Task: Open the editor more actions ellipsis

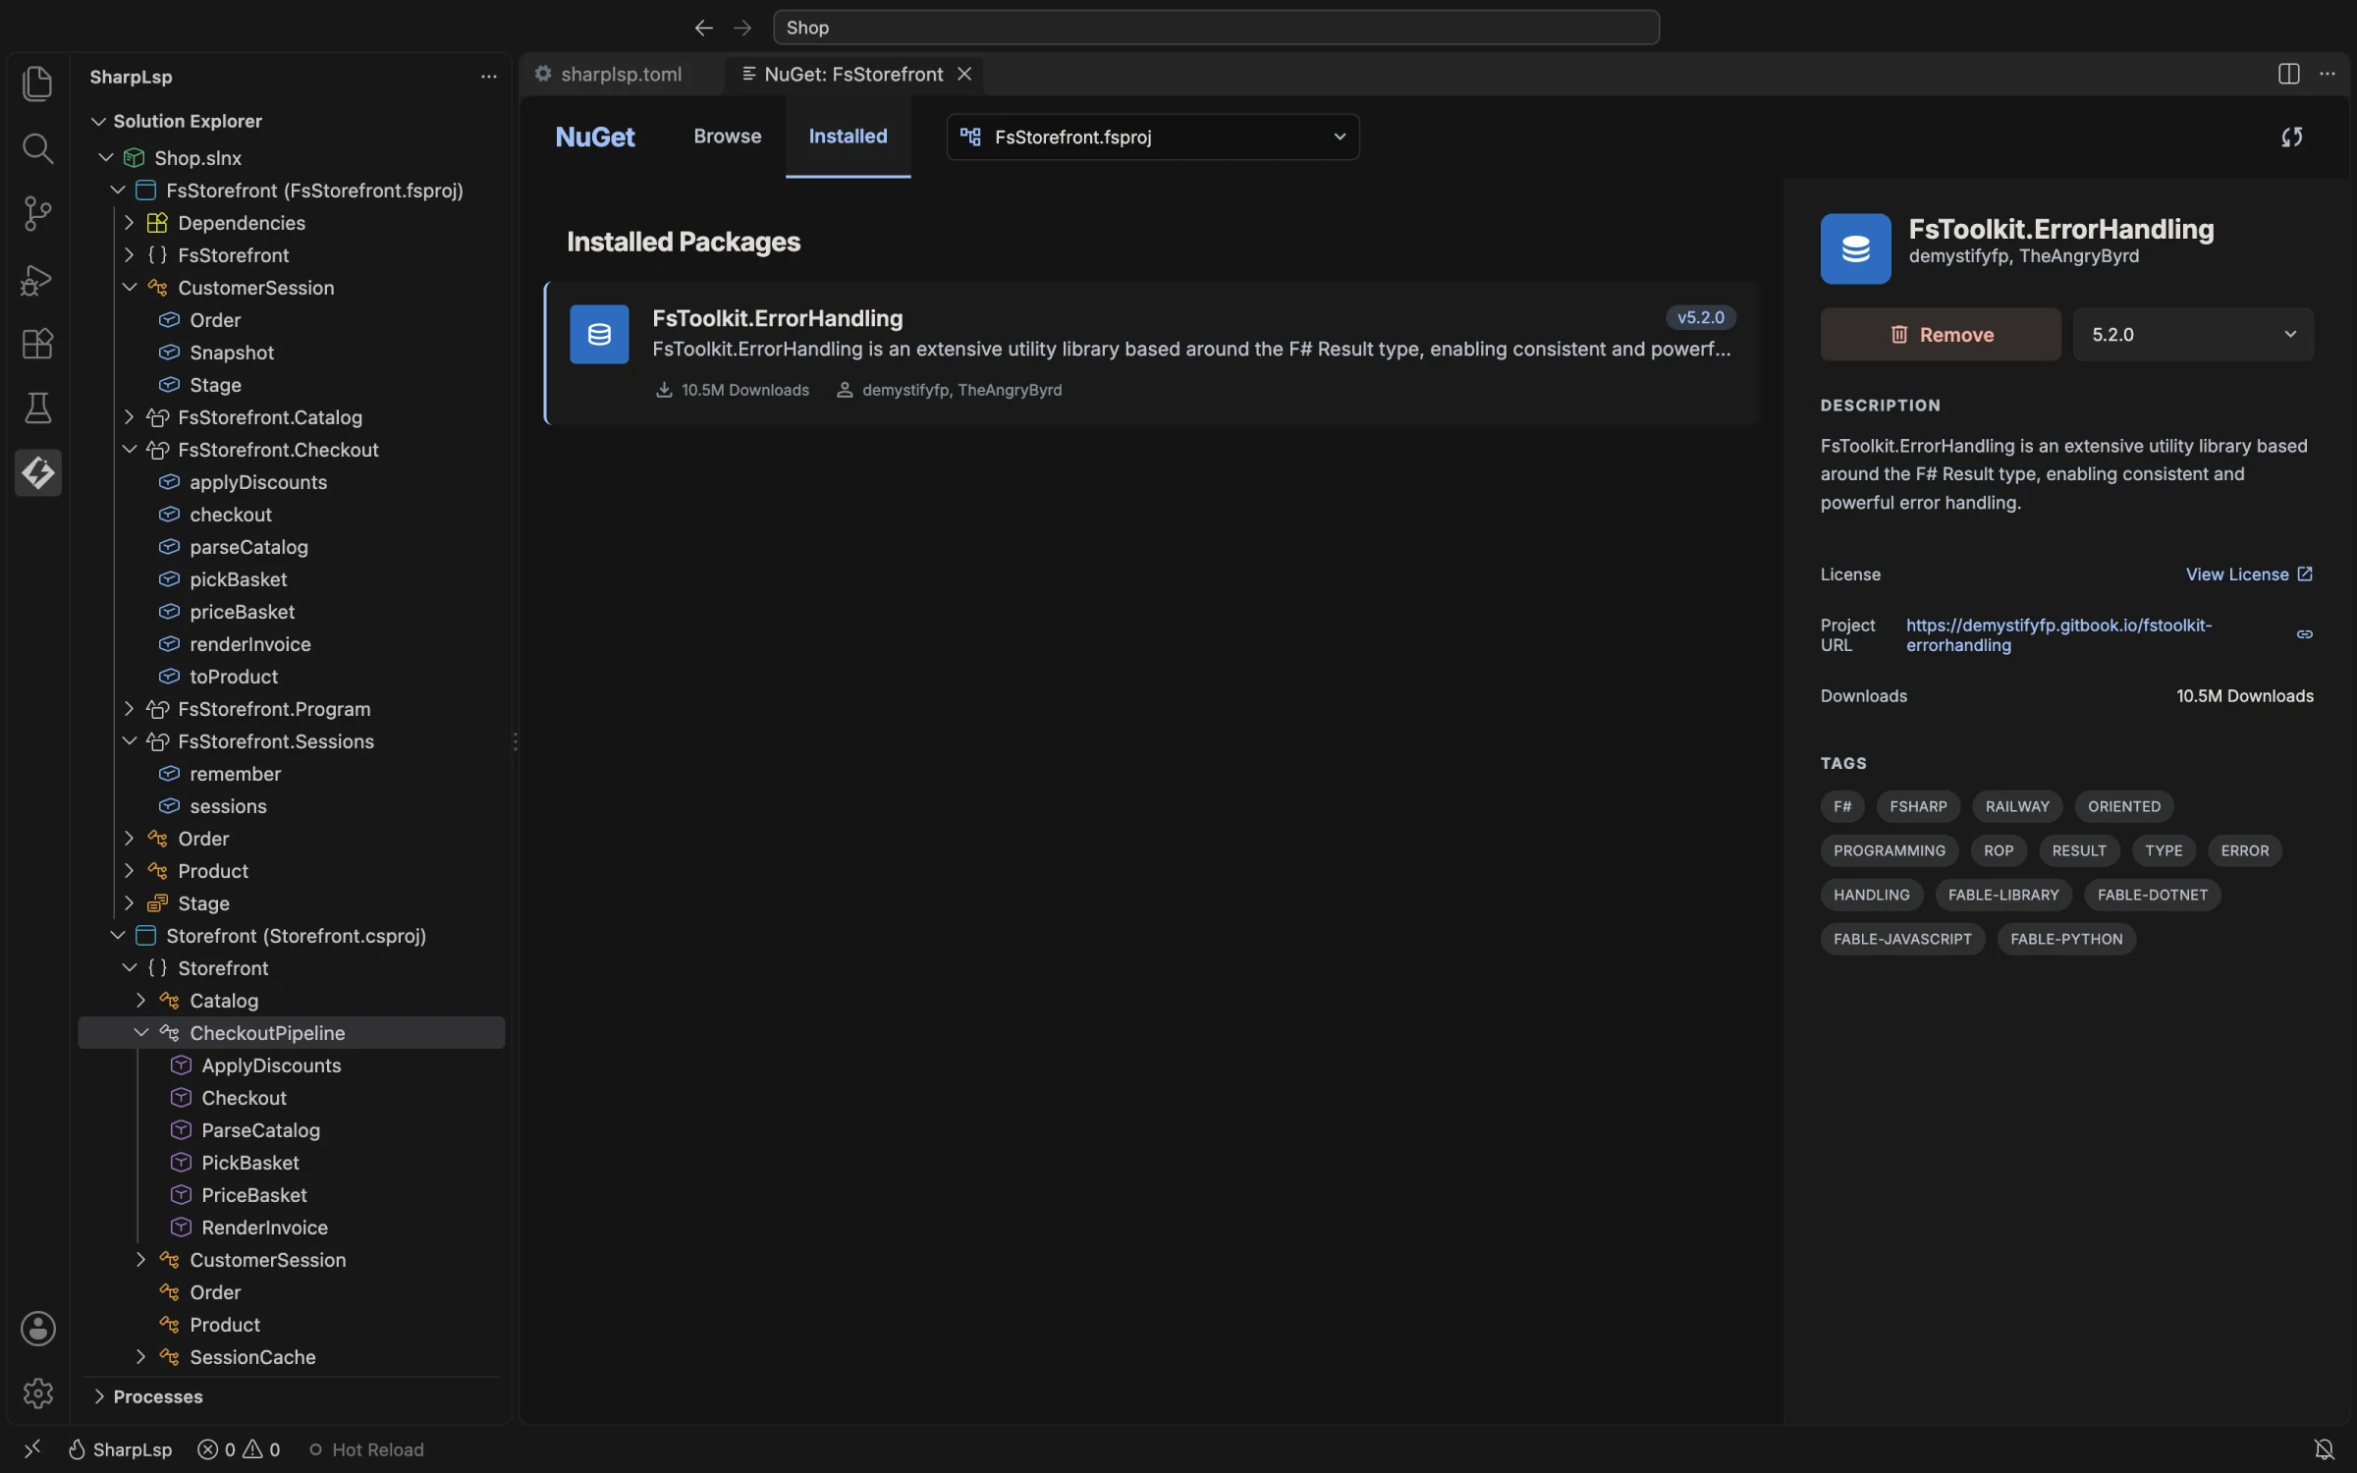Action: click(2327, 75)
